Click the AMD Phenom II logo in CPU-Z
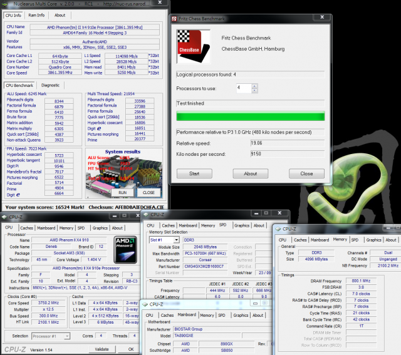Viewport: 401px width, 355px height. tap(125, 250)
